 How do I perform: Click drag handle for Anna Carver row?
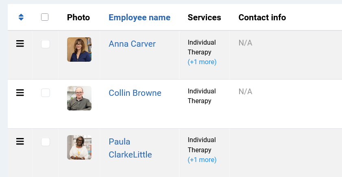pyautogui.click(x=20, y=44)
